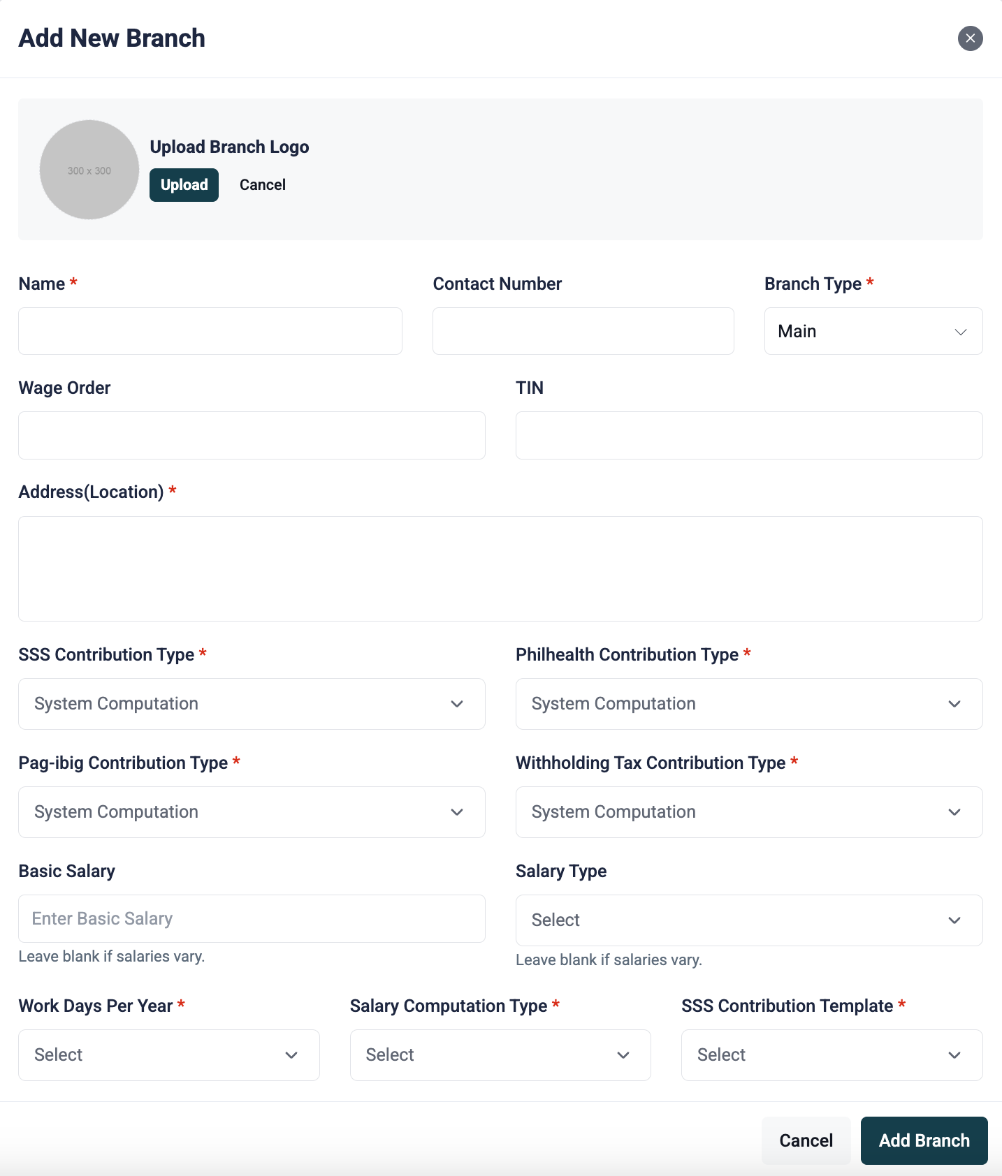Click the Add Branch button
This screenshot has width=1002, height=1176.
click(924, 1140)
